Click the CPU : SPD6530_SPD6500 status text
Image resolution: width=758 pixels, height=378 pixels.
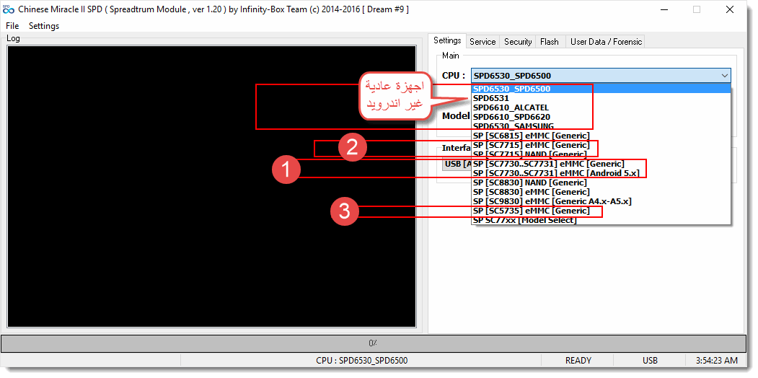click(361, 361)
